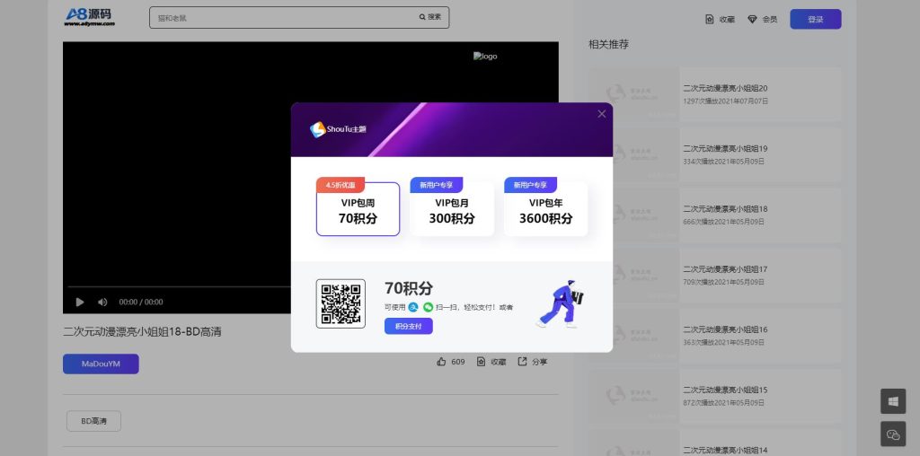
Task: Click the 搜索 search button
Action: click(430, 18)
